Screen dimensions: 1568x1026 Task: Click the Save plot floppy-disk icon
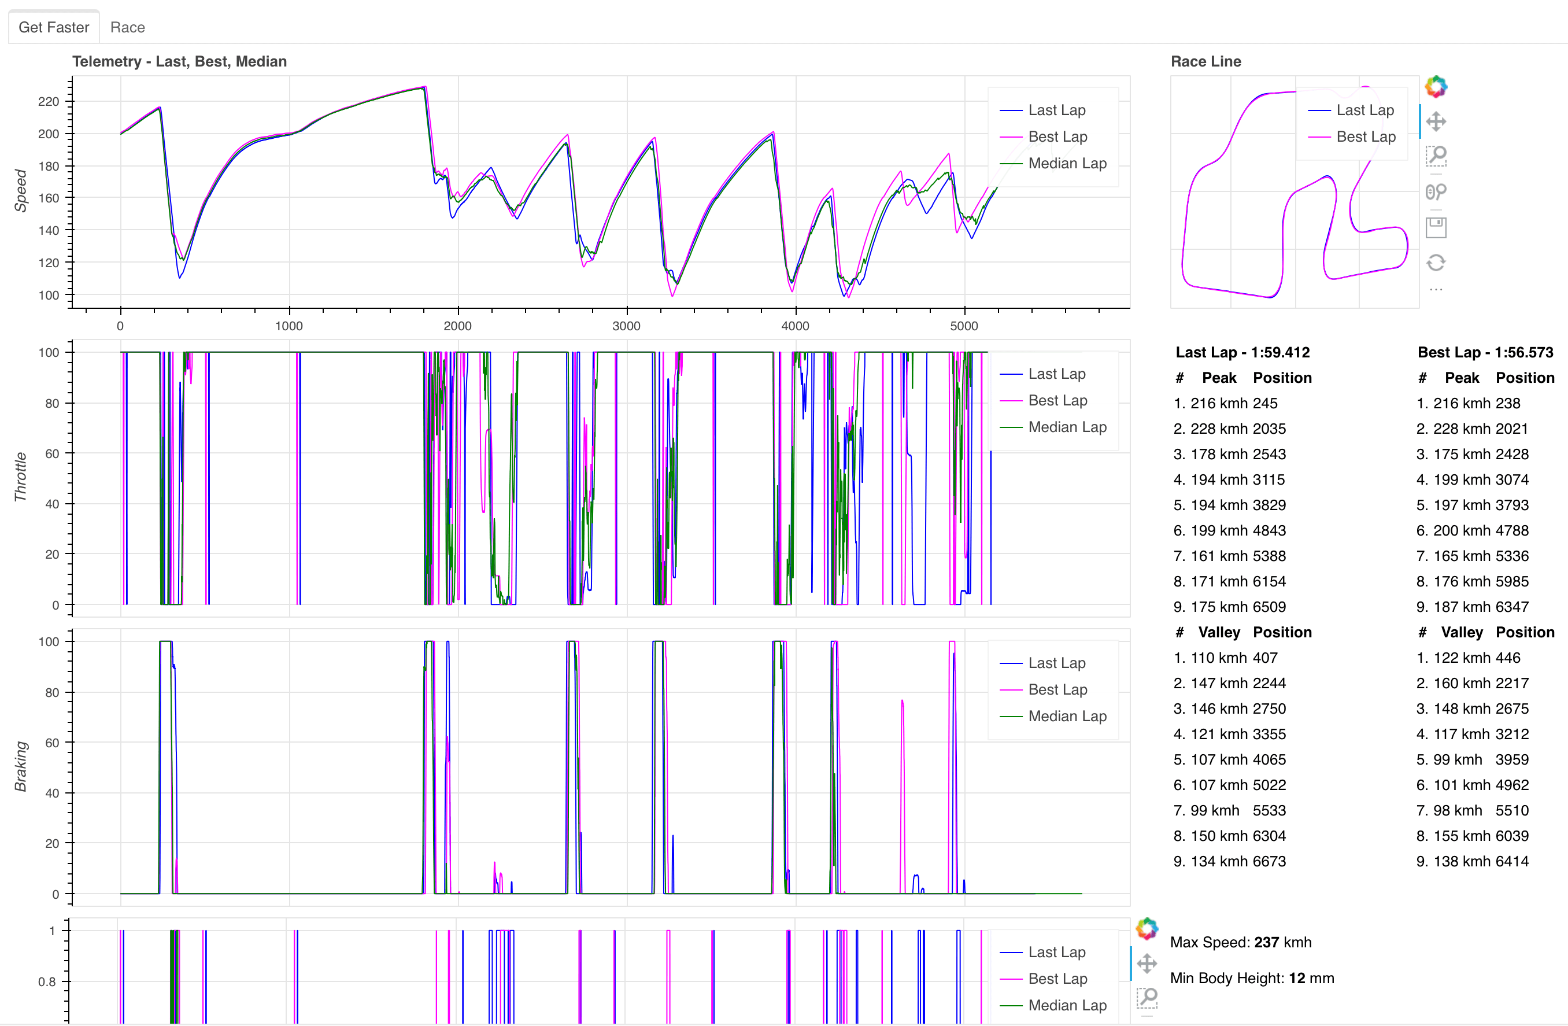pyautogui.click(x=1436, y=227)
